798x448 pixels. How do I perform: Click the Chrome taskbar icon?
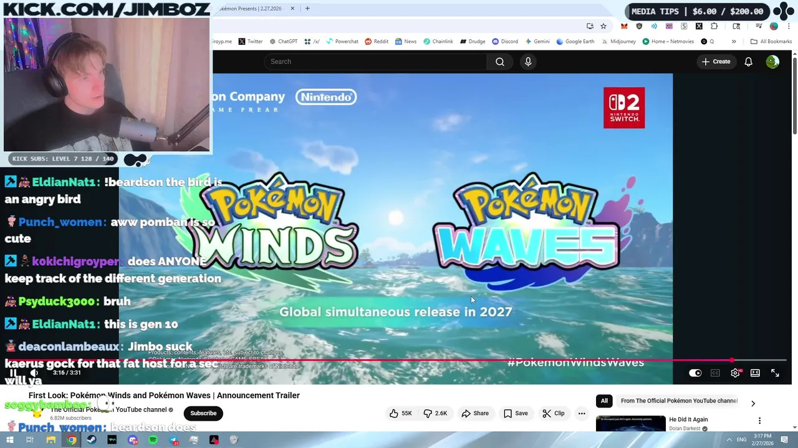[72, 440]
